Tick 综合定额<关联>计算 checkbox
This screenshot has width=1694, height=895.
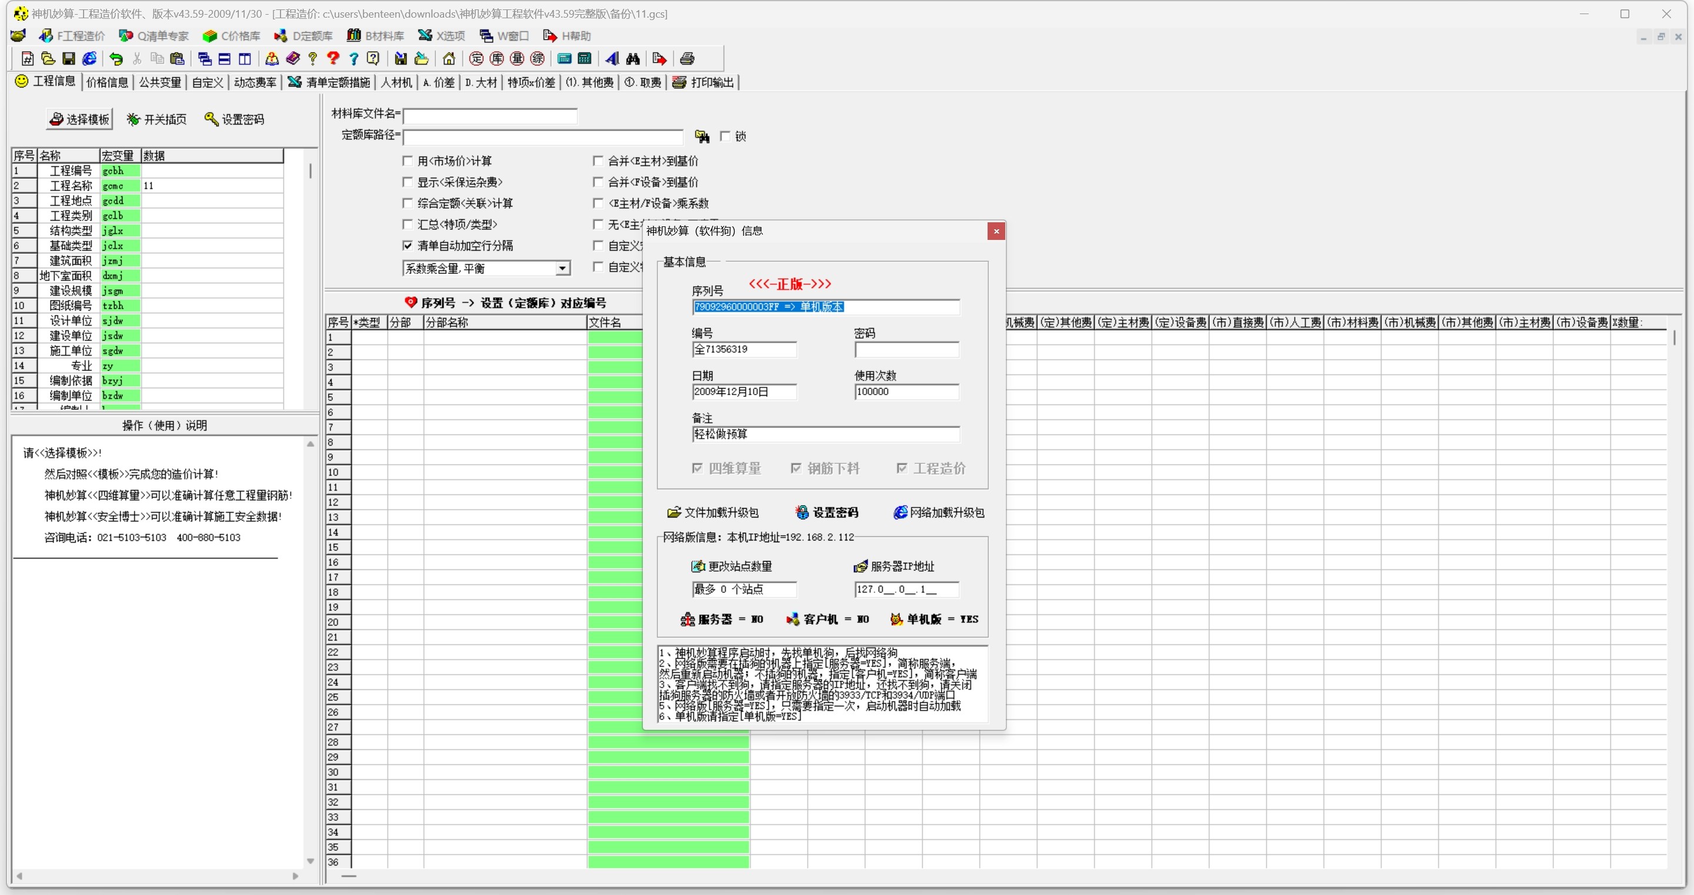point(408,202)
